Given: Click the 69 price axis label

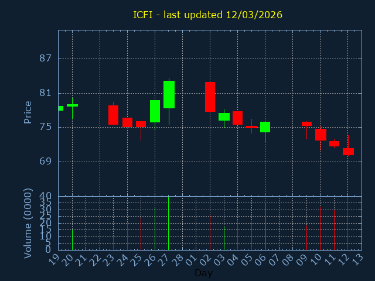Looking at the screenshot, I should (x=45, y=162).
